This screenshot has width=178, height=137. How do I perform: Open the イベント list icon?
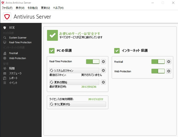click(x=5, y=83)
